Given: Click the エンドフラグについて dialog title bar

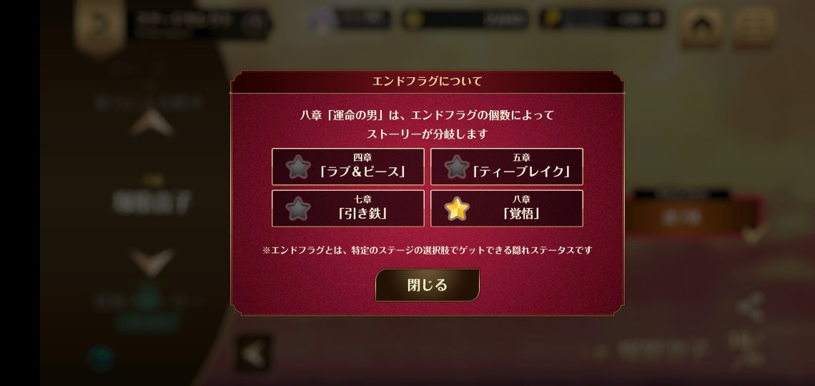Looking at the screenshot, I should [x=427, y=81].
